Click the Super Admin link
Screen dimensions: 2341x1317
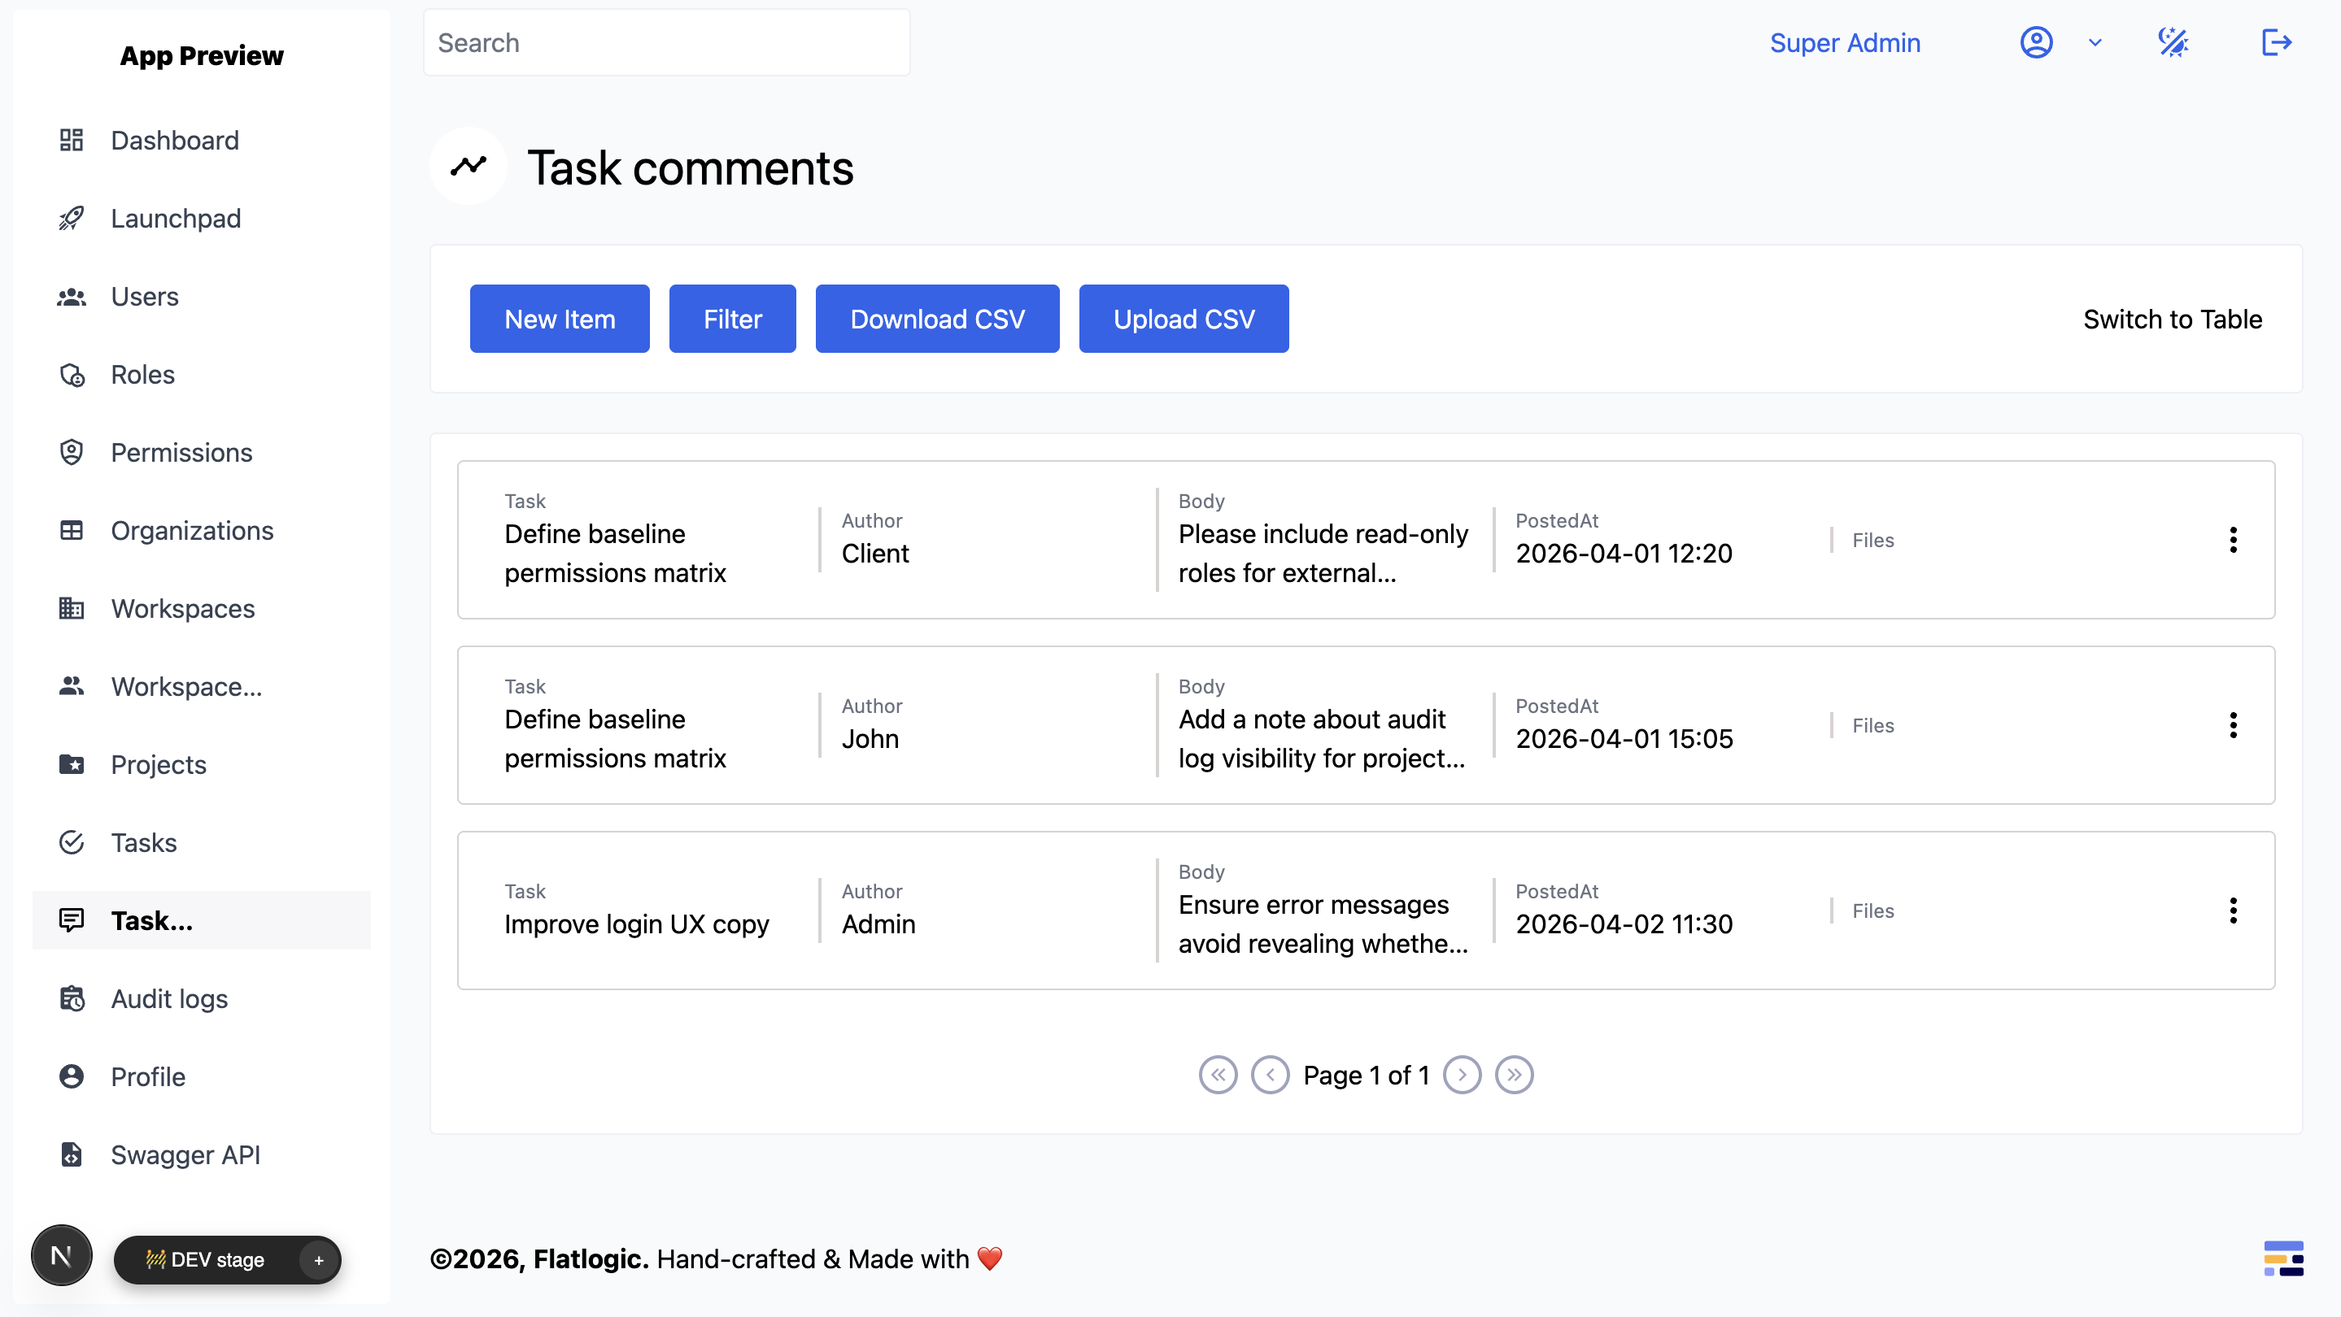(1845, 41)
